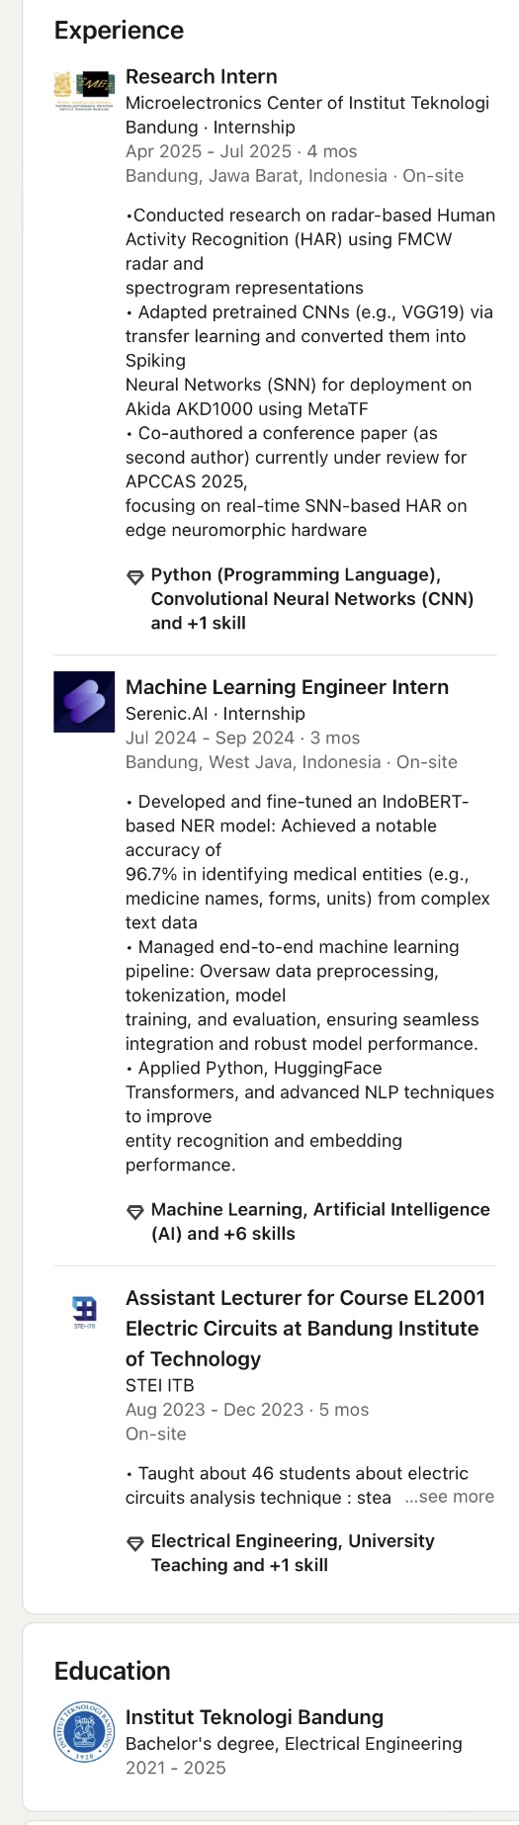This screenshot has height=1825, width=519.
Task: Open Assistant Lecturer EL2001 position title
Action: click(305, 1329)
